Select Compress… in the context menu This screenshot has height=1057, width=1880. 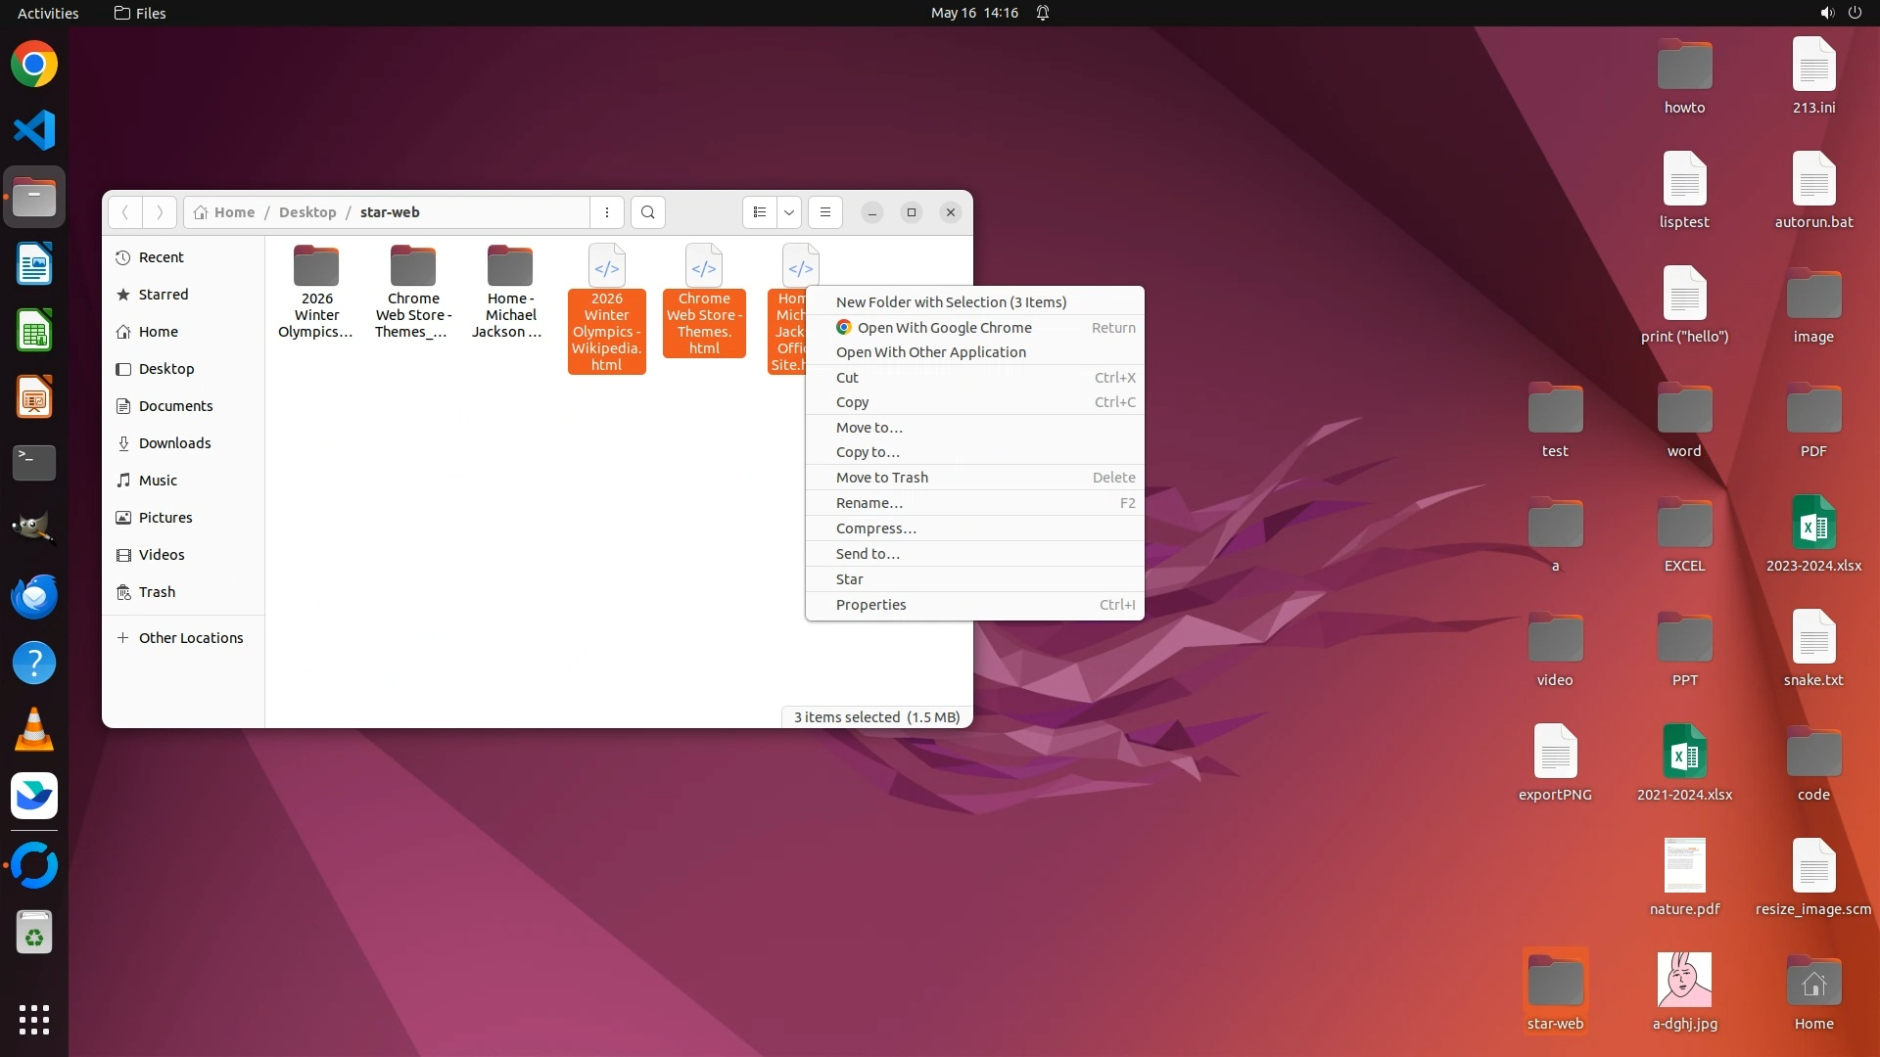click(875, 528)
